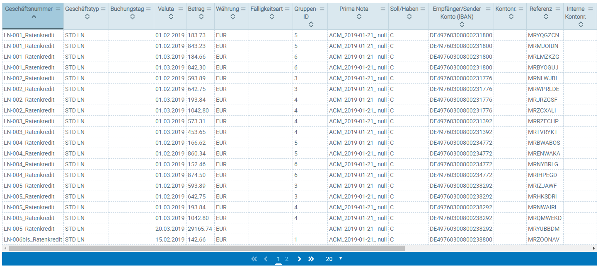This screenshot has width=598, height=268.
Task: Select the amount cell 573.31
Action: (x=200, y=121)
